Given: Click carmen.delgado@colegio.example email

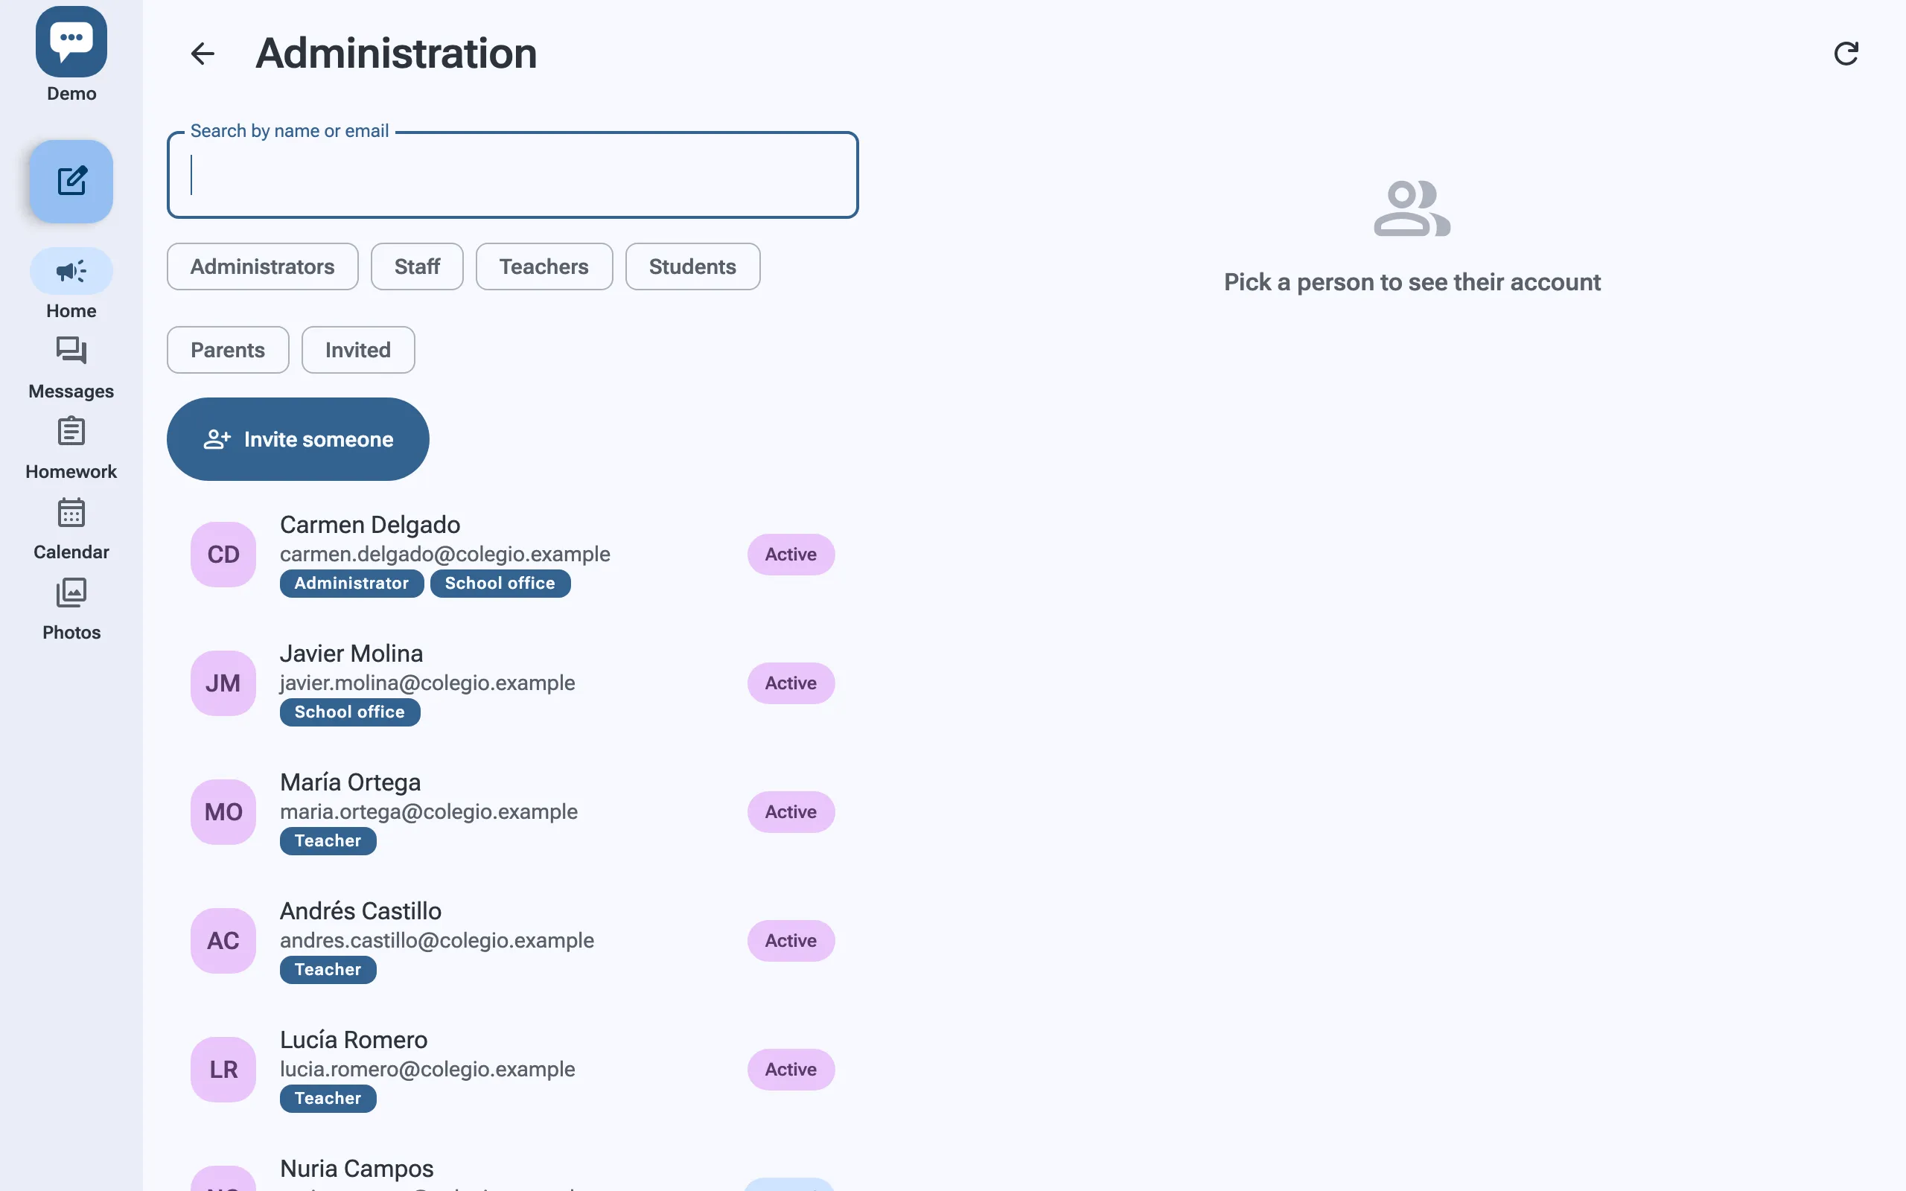Looking at the screenshot, I should 445,555.
